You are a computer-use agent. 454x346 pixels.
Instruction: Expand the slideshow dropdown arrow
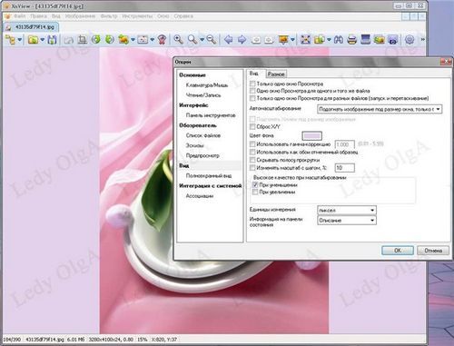tap(292, 40)
